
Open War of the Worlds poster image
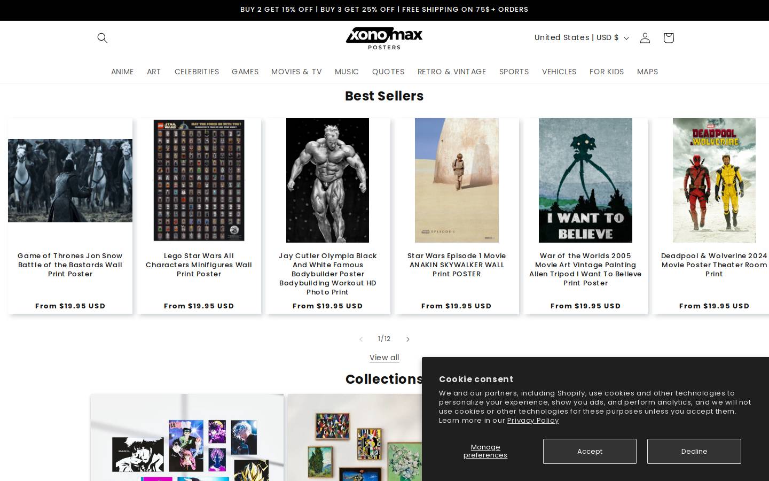click(585, 181)
